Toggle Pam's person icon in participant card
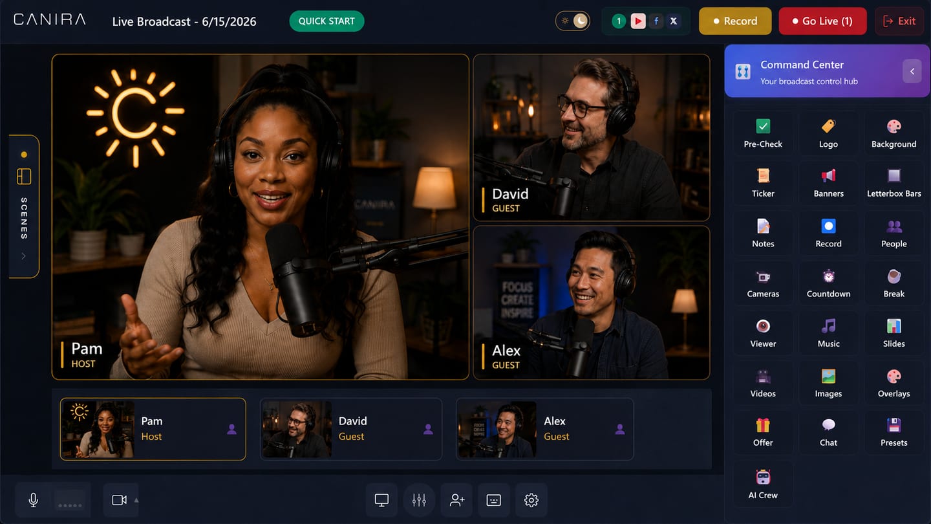This screenshot has height=524, width=931. coord(231,429)
